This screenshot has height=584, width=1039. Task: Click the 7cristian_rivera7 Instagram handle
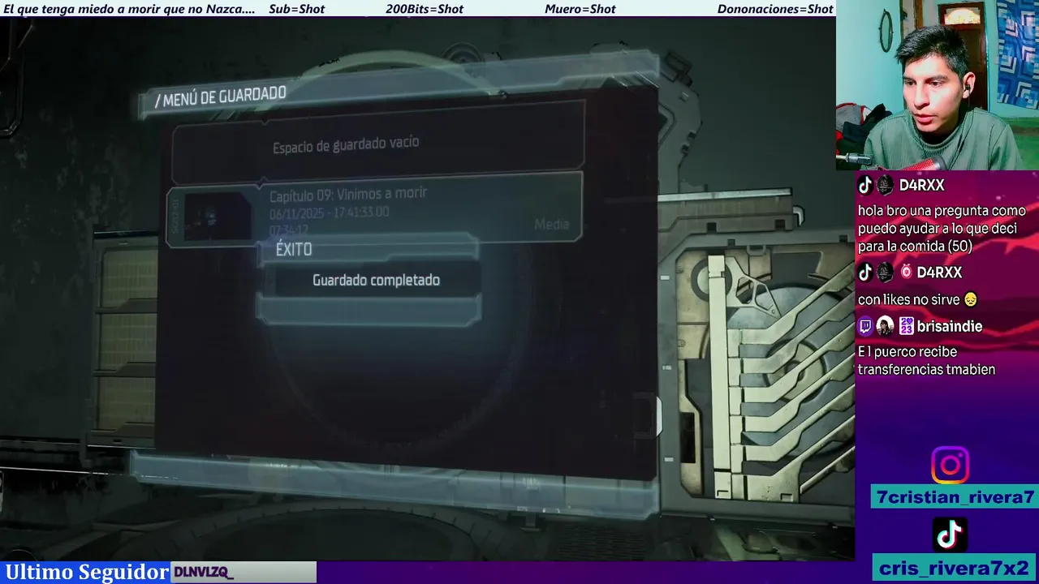955,497
